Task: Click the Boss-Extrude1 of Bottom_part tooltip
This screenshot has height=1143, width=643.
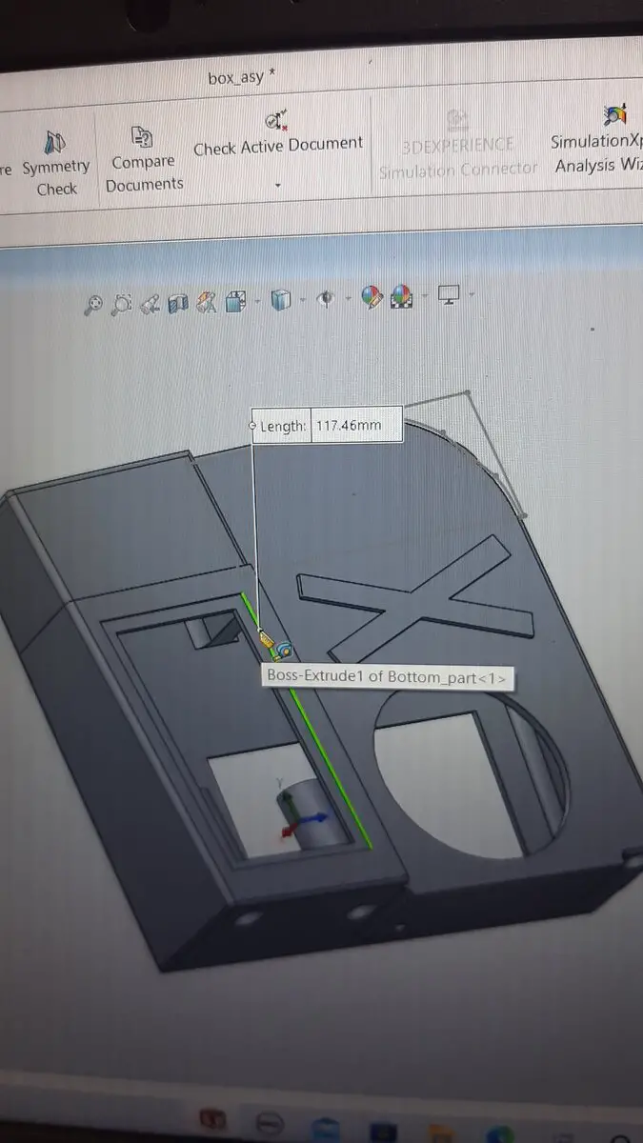Action: pyautogui.click(x=387, y=677)
